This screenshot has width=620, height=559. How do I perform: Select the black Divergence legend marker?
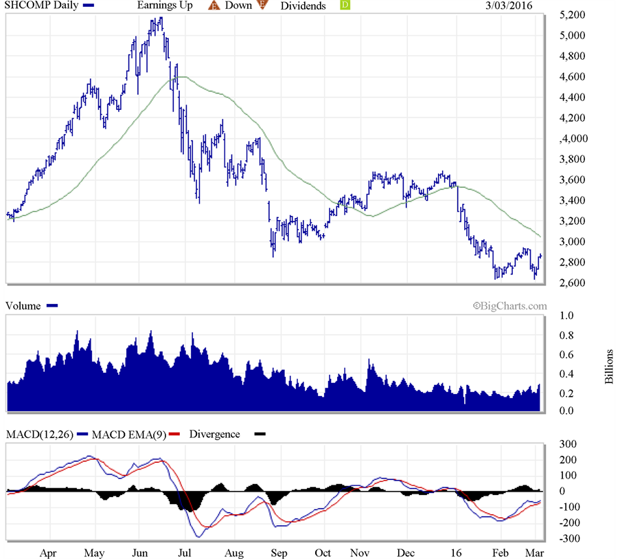(261, 434)
